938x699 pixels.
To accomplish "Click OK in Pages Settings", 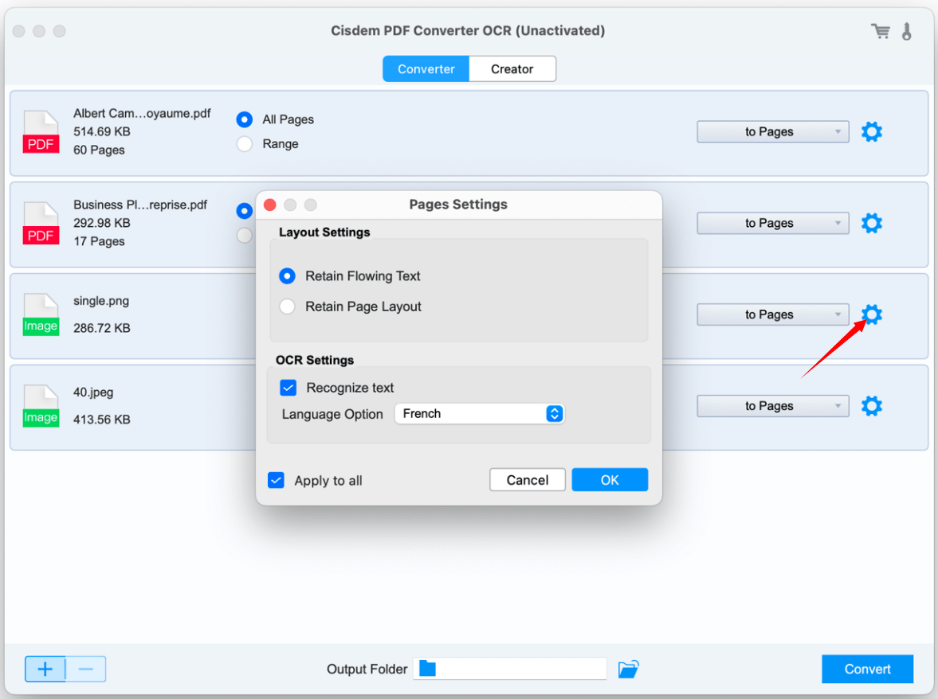I will [x=610, y=480].
